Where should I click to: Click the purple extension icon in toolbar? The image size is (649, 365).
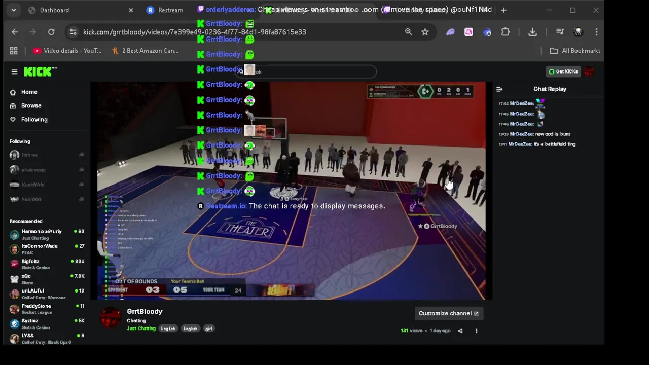[x=450, y=32]
